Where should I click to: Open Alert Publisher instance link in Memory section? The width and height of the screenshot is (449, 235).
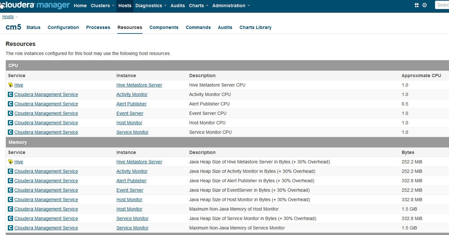pos(132,181)
